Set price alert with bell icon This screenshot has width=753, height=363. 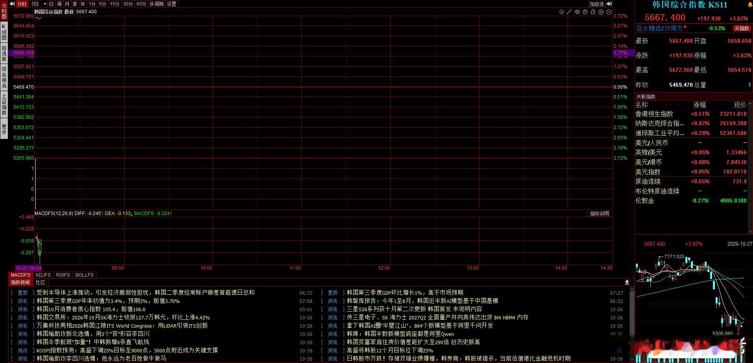[x=749, y=4]
